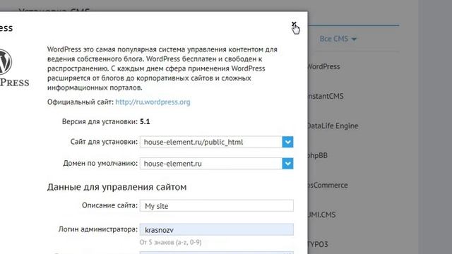Select TYPO3 in the background CMS list
This screenshot has width=452, height=254.
click(318, 245)
